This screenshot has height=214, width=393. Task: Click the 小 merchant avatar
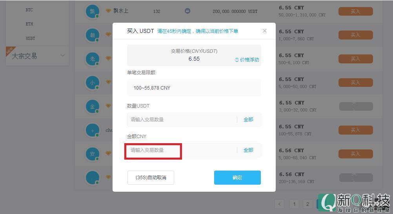93,83
